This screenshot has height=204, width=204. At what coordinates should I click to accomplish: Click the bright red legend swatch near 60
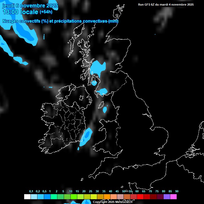click(x=140, y=197)
